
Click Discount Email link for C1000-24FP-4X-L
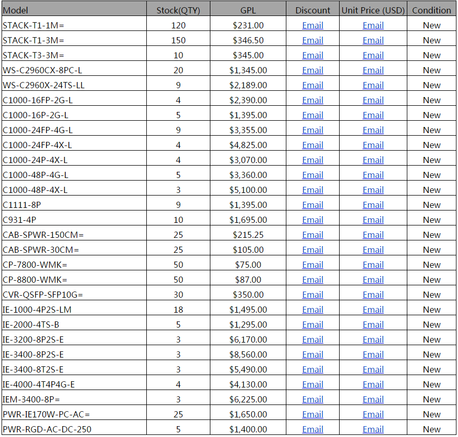point(313,145)
